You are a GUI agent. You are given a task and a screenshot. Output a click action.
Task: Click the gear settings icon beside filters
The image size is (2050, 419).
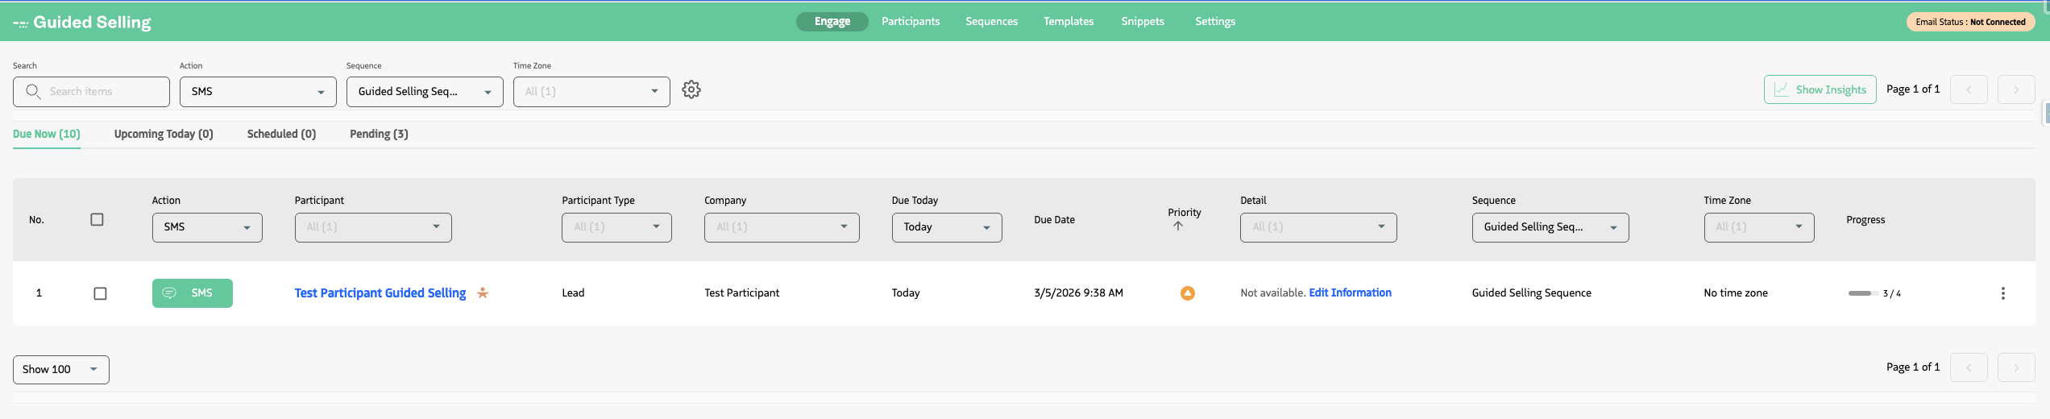[x=691, y=89]
